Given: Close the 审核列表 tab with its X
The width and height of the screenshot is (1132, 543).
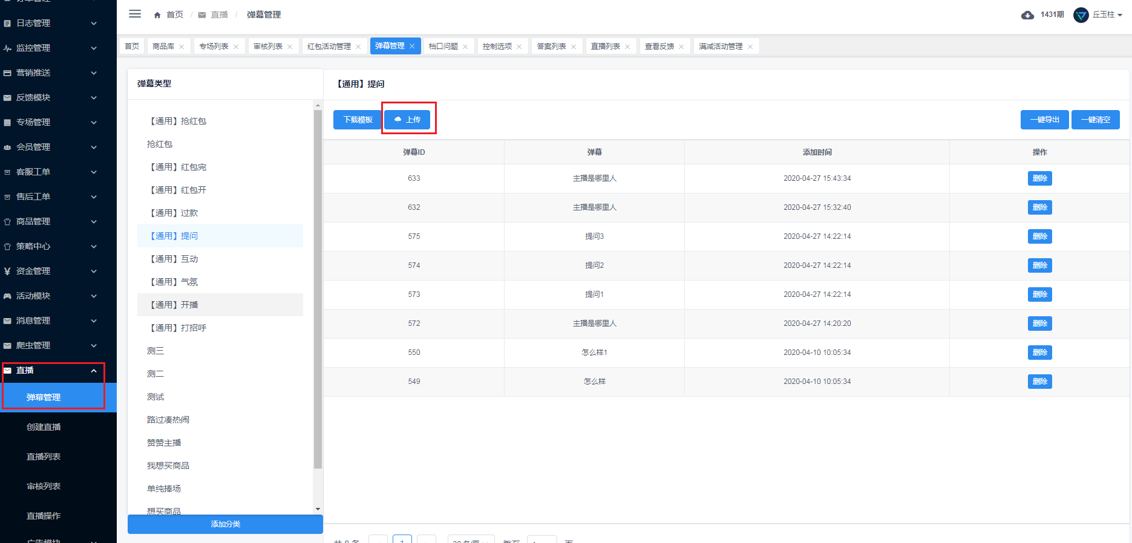Looking at the screenshot, I should click(x=290, y=47).
